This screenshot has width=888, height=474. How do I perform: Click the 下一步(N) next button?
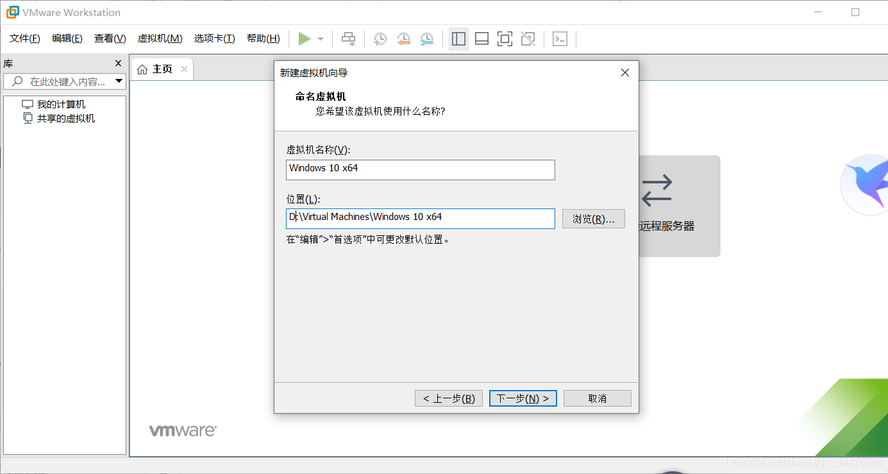click(x=523, y=398)
